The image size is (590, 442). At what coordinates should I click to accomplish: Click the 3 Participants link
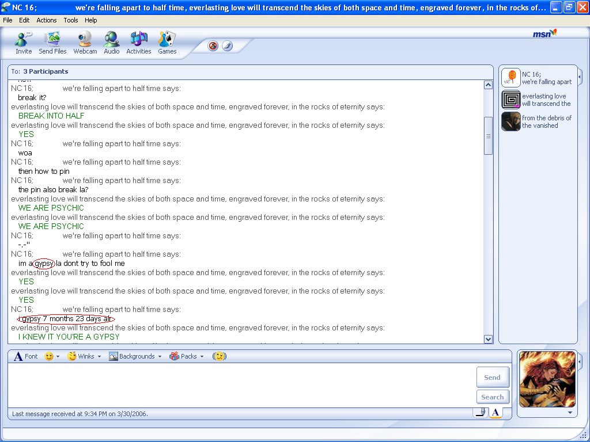[46, 71]
